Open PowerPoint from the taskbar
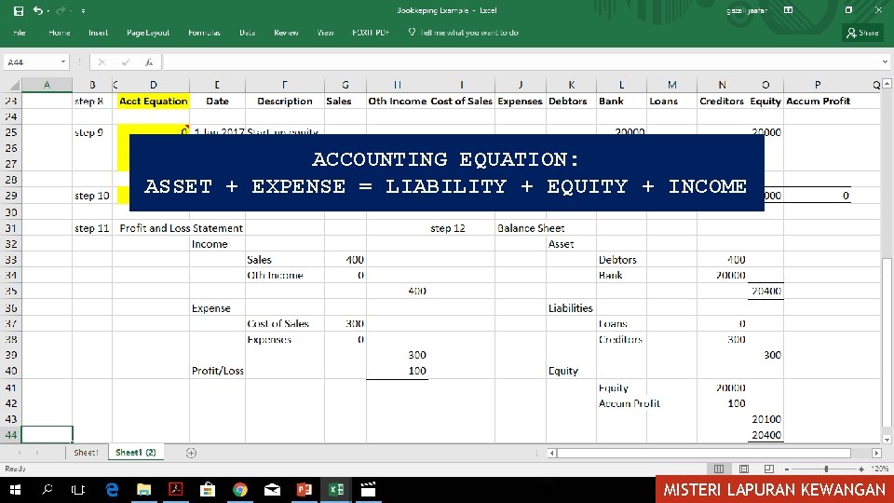Image resolution: width=894 pixels, height=503 pixels. pyautogui.click(x=304, y=489)
